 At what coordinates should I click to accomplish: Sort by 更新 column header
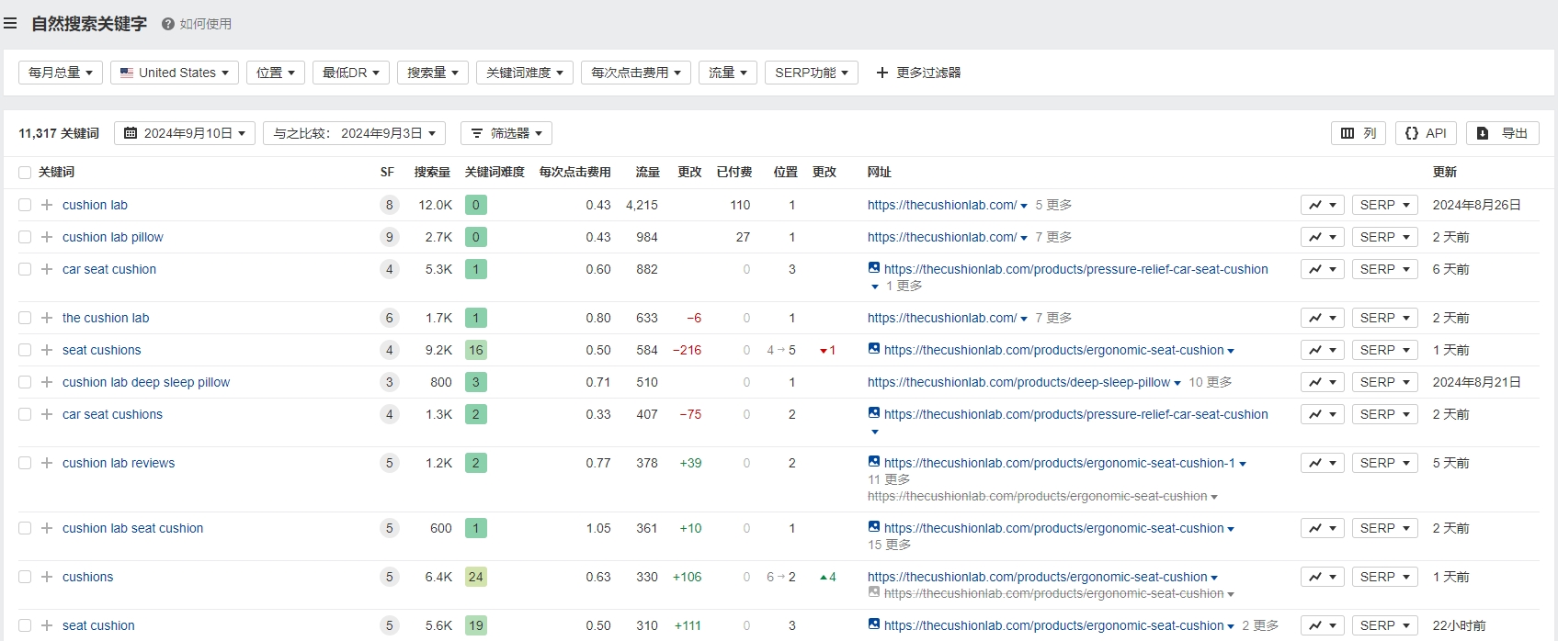pos(1445,172)
